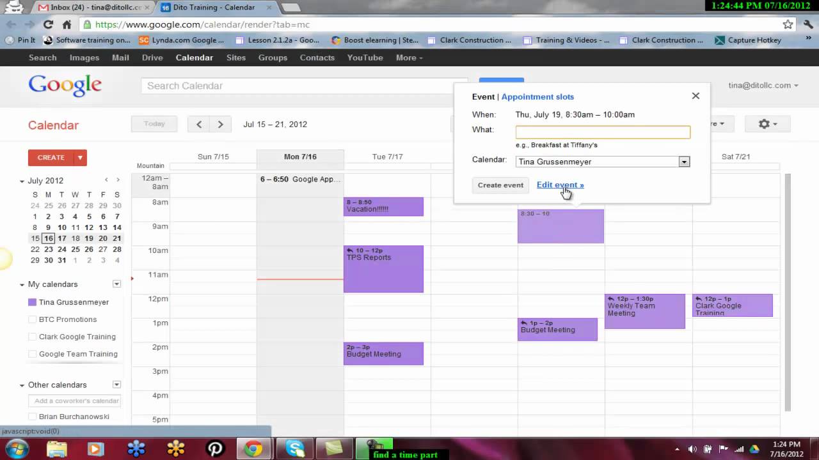
Task: Switch to Chrome in the taskbar
Action: tap(253, 449)
